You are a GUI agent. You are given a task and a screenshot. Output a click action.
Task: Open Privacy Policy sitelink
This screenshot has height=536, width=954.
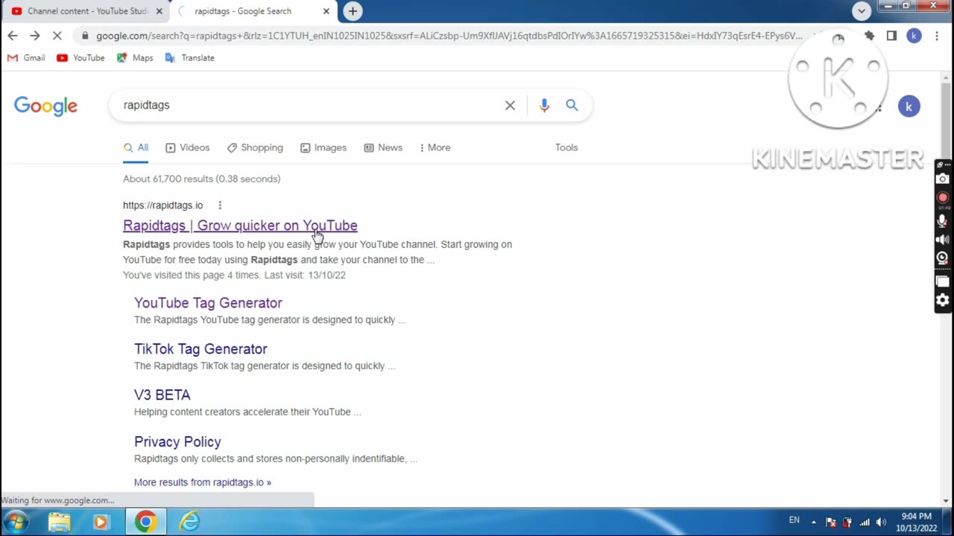[x=177, y=441]
